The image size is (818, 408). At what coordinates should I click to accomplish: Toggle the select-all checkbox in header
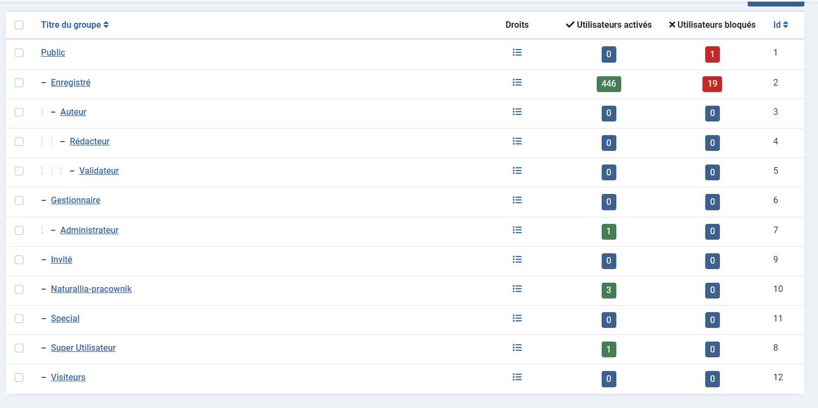pyautogui.click(x=19, y=25)
